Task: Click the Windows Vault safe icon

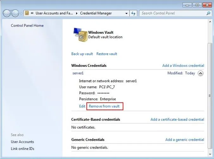Action: pyautogui.click(x=80, y=35)
